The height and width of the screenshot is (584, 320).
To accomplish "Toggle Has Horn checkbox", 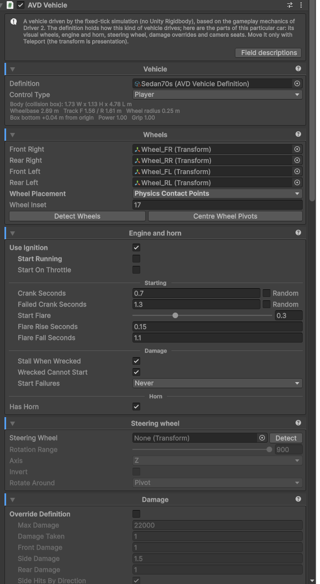I will (136, 407).
